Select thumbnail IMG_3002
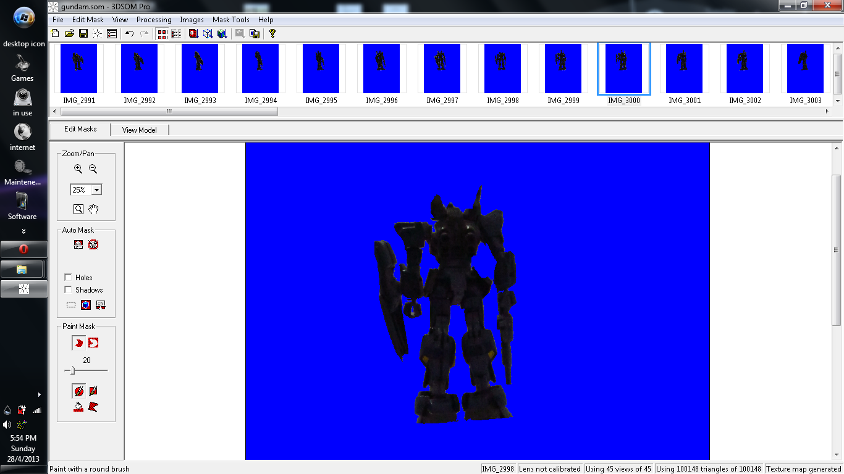This screenshot has width=844, height=474. tap(745, 73)
